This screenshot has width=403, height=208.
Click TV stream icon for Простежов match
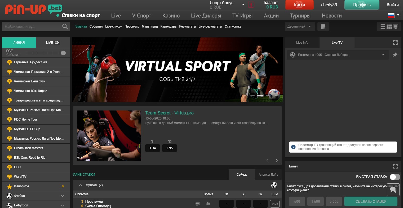pyautogui.click(x=197, y=204)
